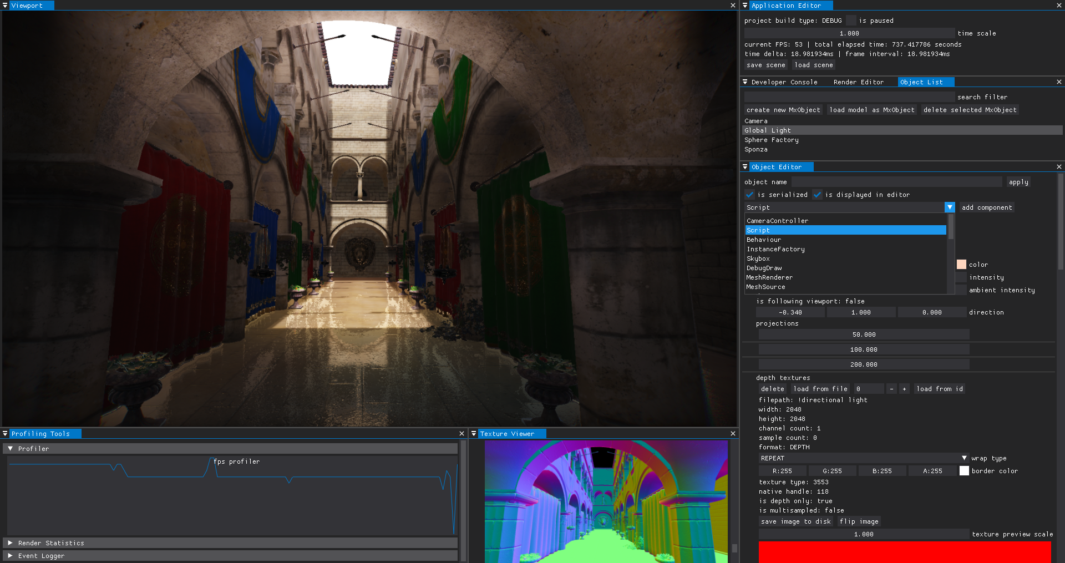Select Sphere Factory in object list
Screen dimensions: 1065x563
(x=902, y=140)
